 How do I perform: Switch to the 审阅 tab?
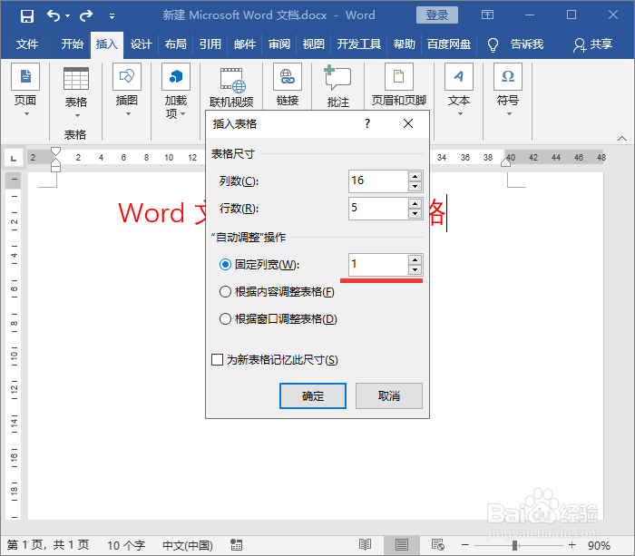(279, 44)
